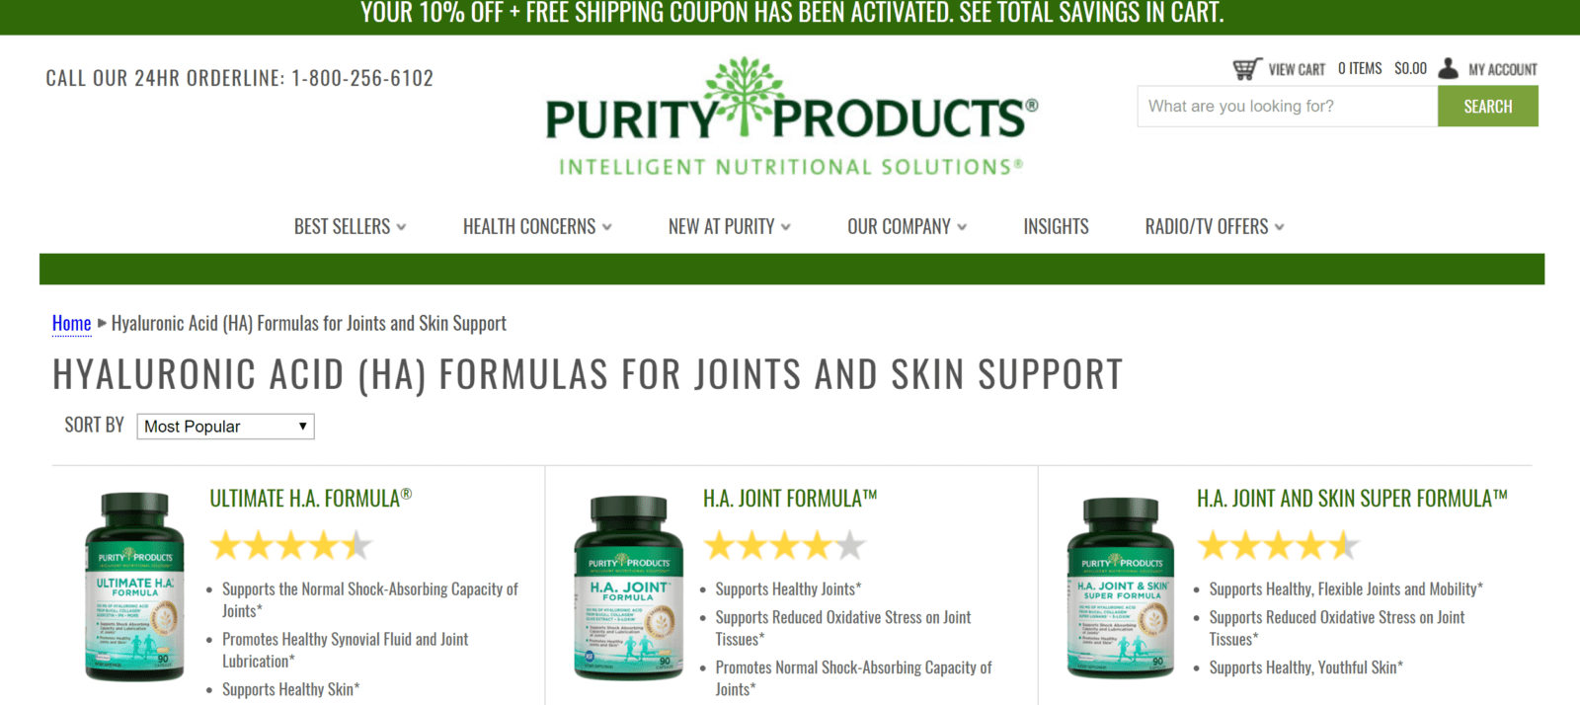Click the My Account person icon
Image resolution: width=1580 pixels, height=705 pixels.
pyautogui.click(x=1448, y=68)
